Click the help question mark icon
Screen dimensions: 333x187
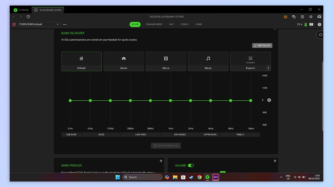point(319,24)
